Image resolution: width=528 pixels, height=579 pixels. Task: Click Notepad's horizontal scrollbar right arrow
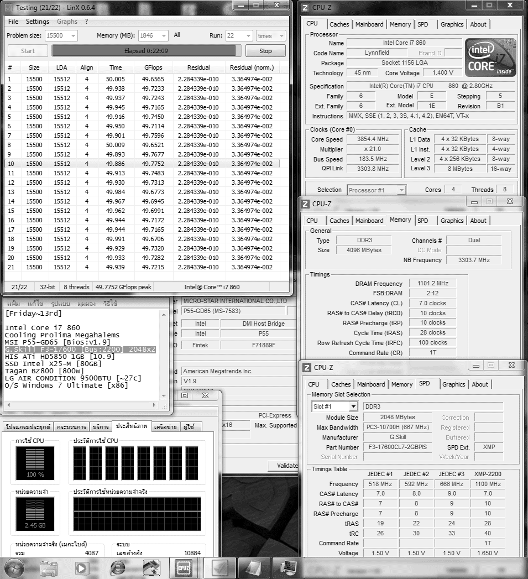coord(154,405)
